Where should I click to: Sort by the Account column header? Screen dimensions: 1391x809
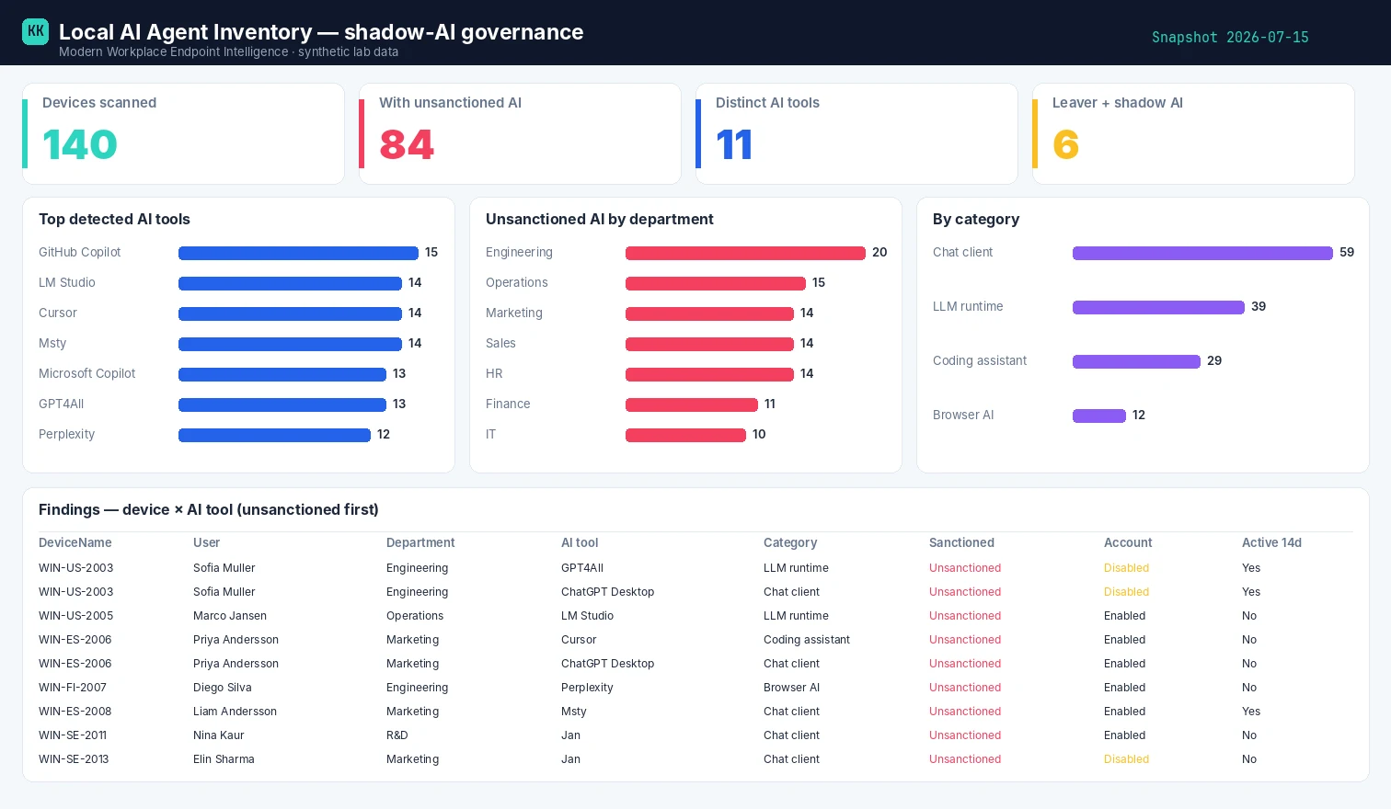coord(1128,542)
